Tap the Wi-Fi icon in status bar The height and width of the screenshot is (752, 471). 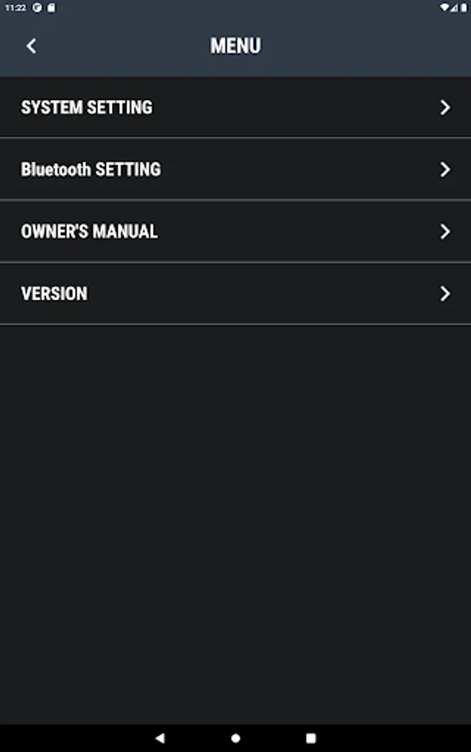click(444, 8)
